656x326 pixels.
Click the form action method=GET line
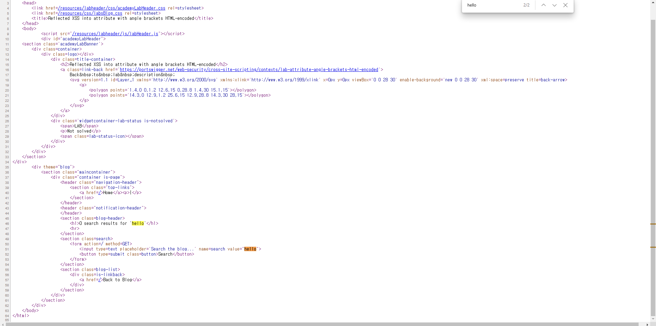pyautogui.click(x=101, y=244)
